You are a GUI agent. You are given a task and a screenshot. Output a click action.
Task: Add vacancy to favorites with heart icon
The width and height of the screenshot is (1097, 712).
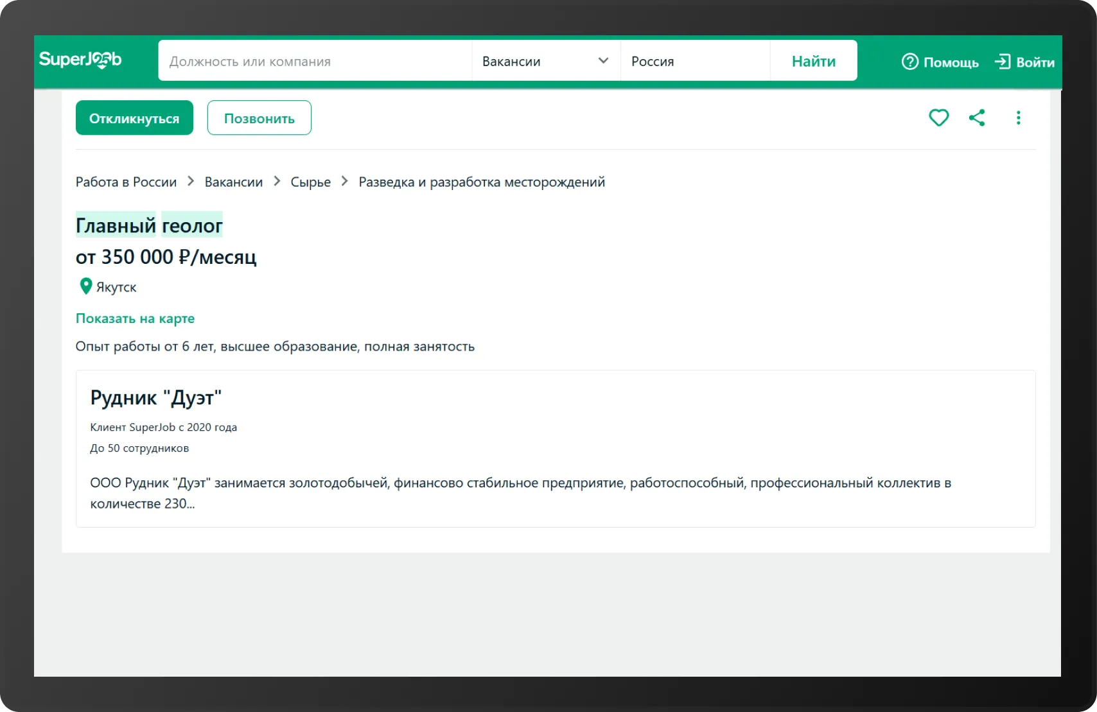click(x=938, y=118)
